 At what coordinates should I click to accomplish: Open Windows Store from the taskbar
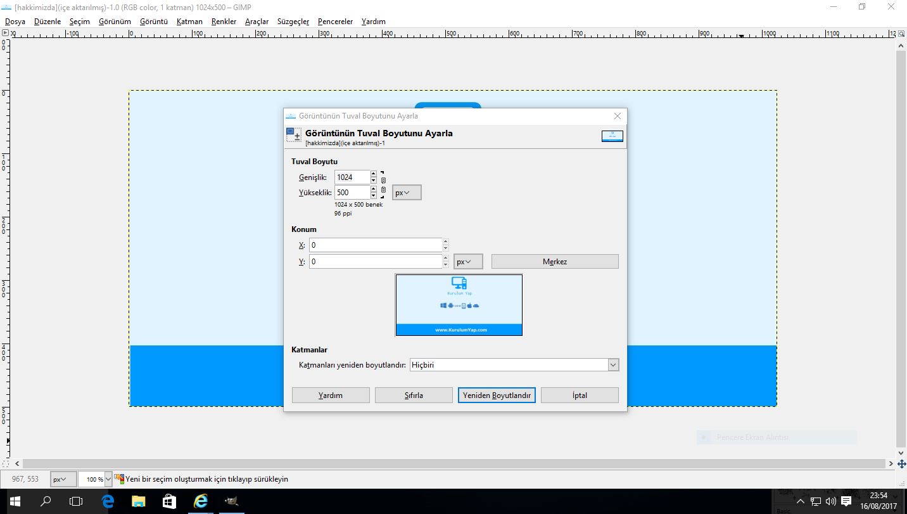click(169, 501)
